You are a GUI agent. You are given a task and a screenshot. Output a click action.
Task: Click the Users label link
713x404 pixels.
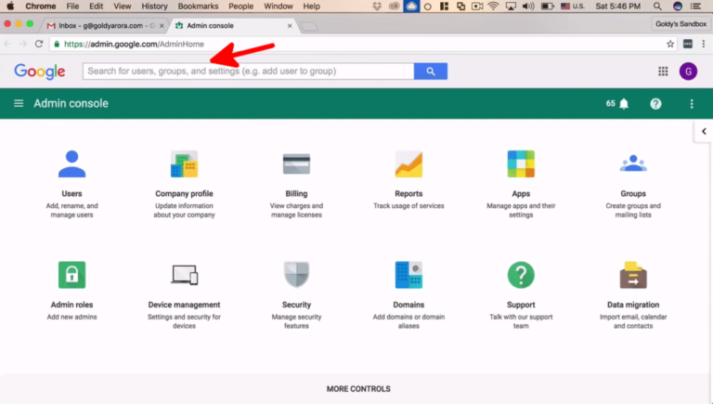[x=71, y=193]
